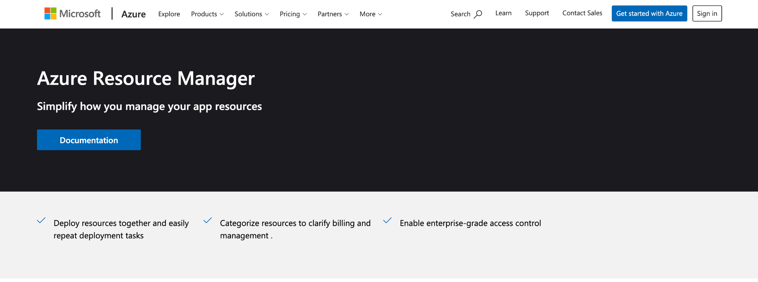Click the Sign in button
The height and width of the screenshot is (282, 758).
tap(707, 13)
